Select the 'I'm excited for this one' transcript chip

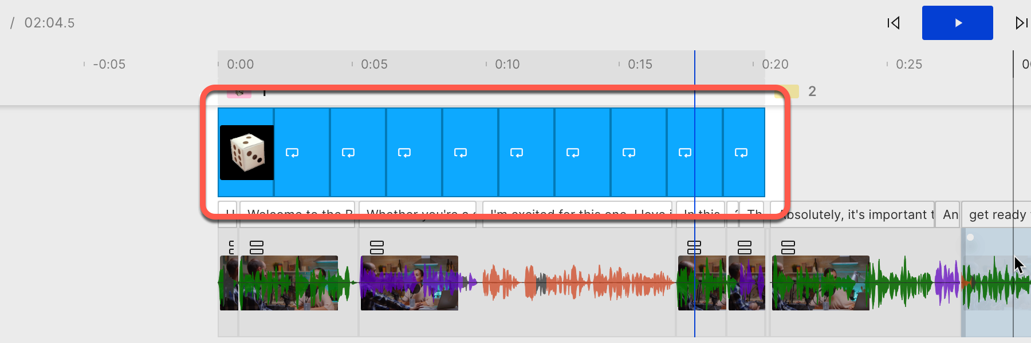(577, 214)
